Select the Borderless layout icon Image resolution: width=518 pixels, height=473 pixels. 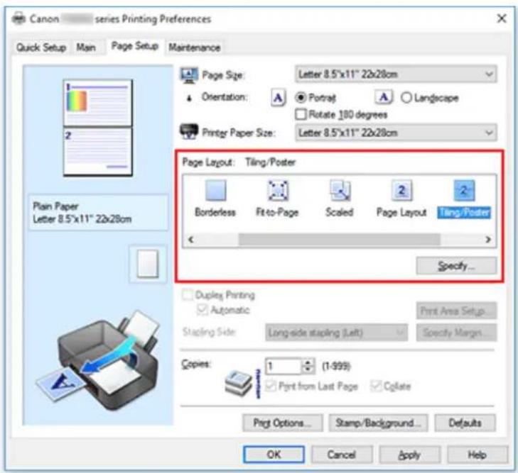pos(215,190)
